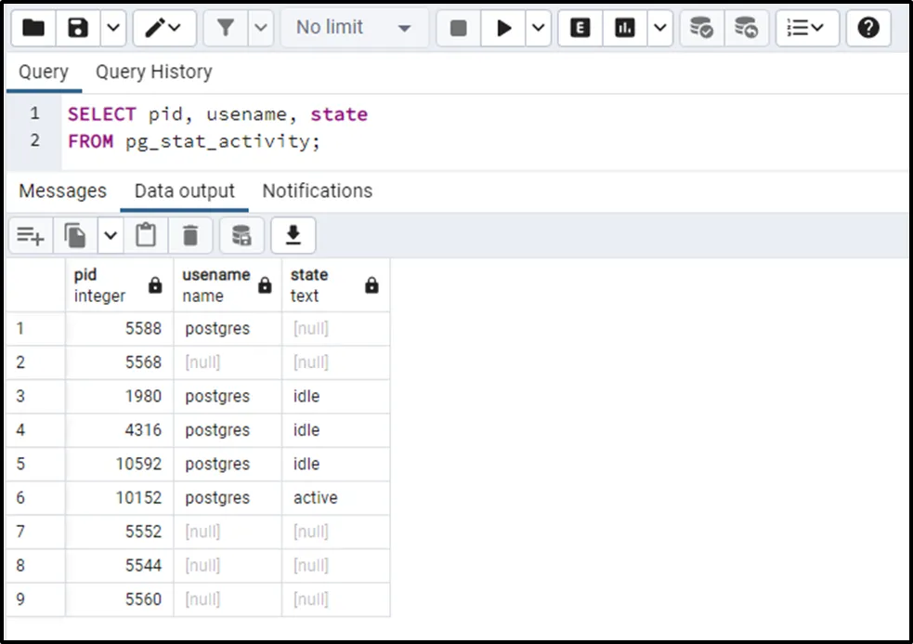913x644 pixels.
Task: Expand the dropdown arrow beside the Save icon
Action: pos(112,28)
